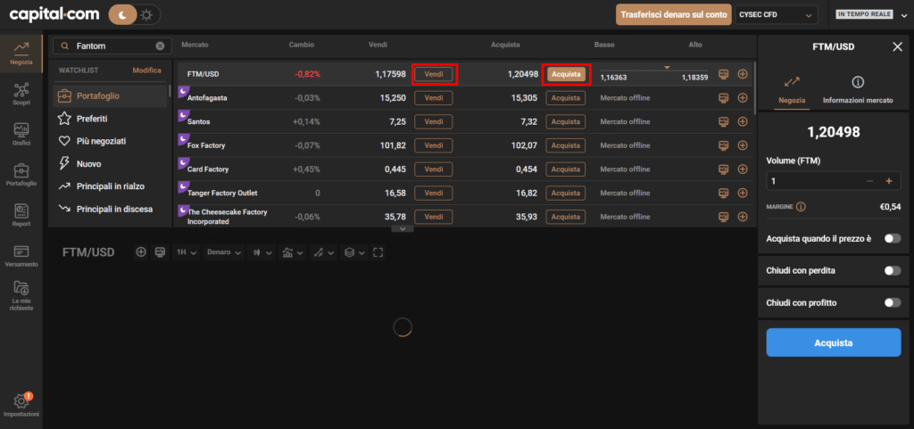
Task: Open the Report sidebar section
Action: pos(21,215)
